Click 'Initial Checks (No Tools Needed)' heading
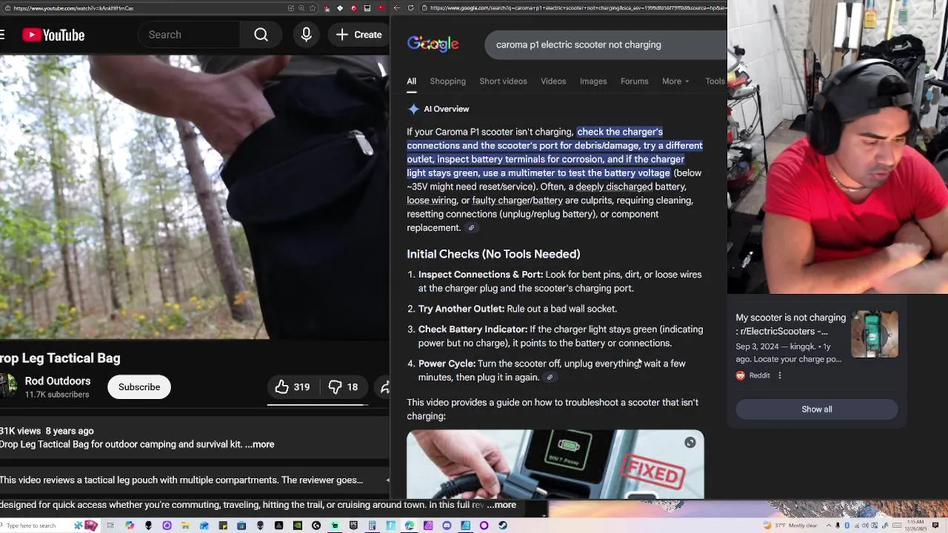Viewport: 948px width, 533px height. (493, 254)
